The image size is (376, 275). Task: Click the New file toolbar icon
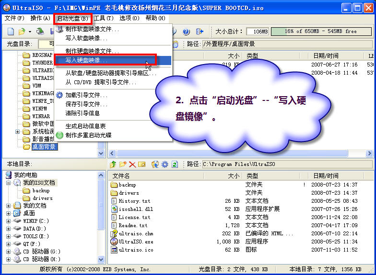[11, 32]
